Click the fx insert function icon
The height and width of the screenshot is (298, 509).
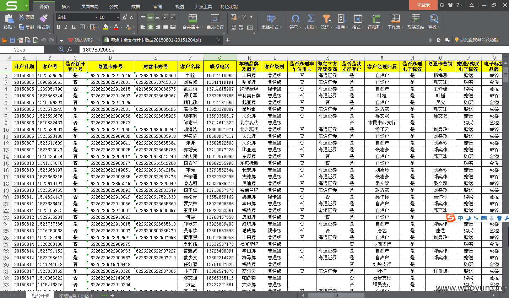click(x=70, y=50)
